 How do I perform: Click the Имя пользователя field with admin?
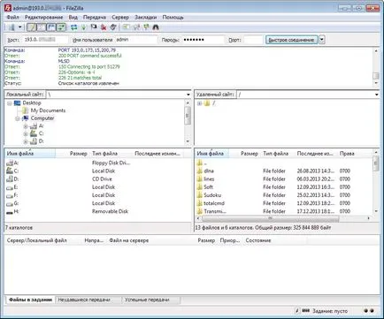(x=136, y=40)
